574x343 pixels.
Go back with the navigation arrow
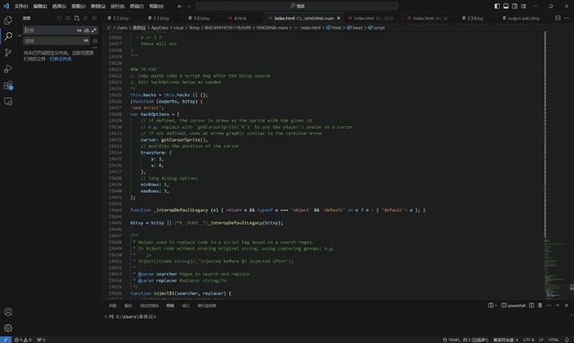(x=180, y=6)
